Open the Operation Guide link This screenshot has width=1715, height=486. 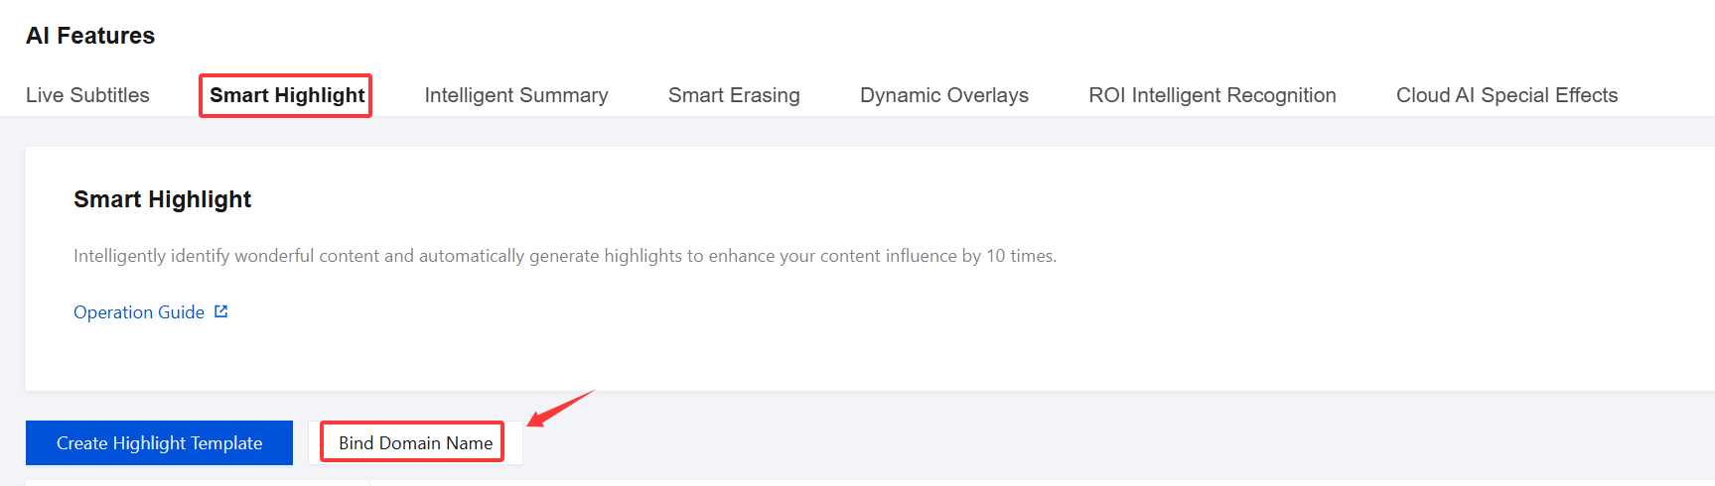pos(139,312)
